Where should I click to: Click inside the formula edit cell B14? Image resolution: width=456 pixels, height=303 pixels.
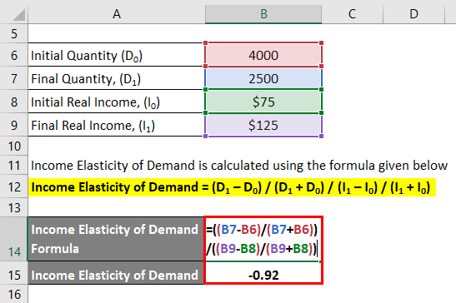(x=263, y=239)
